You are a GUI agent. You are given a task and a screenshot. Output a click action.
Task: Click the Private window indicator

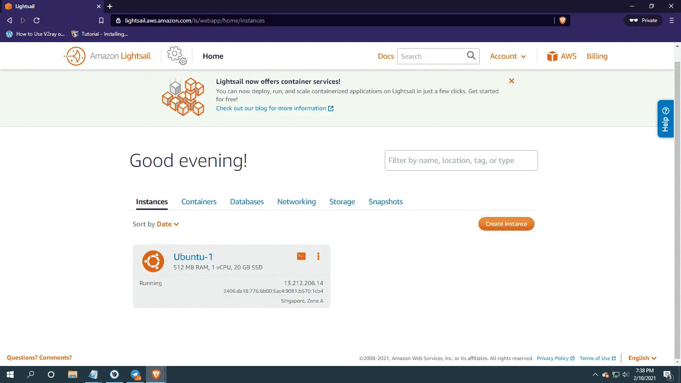click(x=643, y=20)
